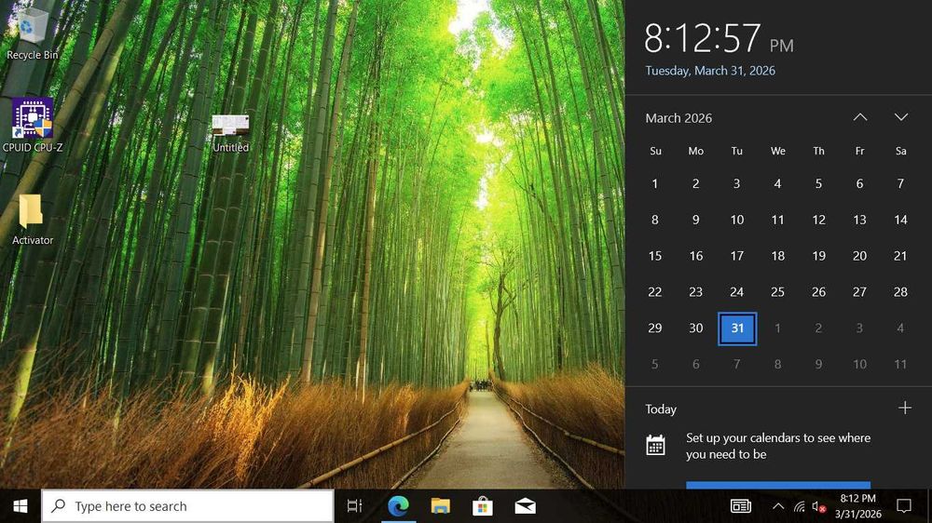
Task: Open the network status tray icon
Action: tap(800, 506)
